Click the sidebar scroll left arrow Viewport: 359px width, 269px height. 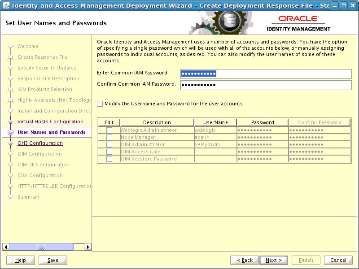pyautogui.click(x=6, y=247)
